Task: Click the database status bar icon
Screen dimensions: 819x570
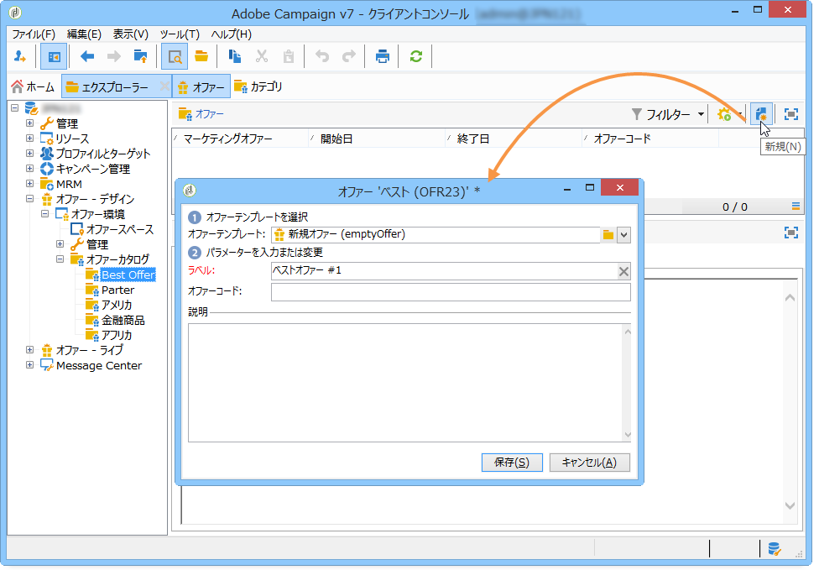Action: click(x=774, y=548)
